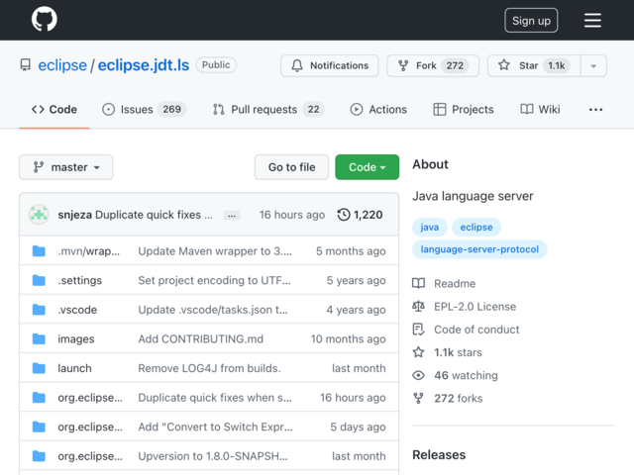The image size is (634, 475).
Task: Open the Releases heading link
Action: click(x=439, y=455)
